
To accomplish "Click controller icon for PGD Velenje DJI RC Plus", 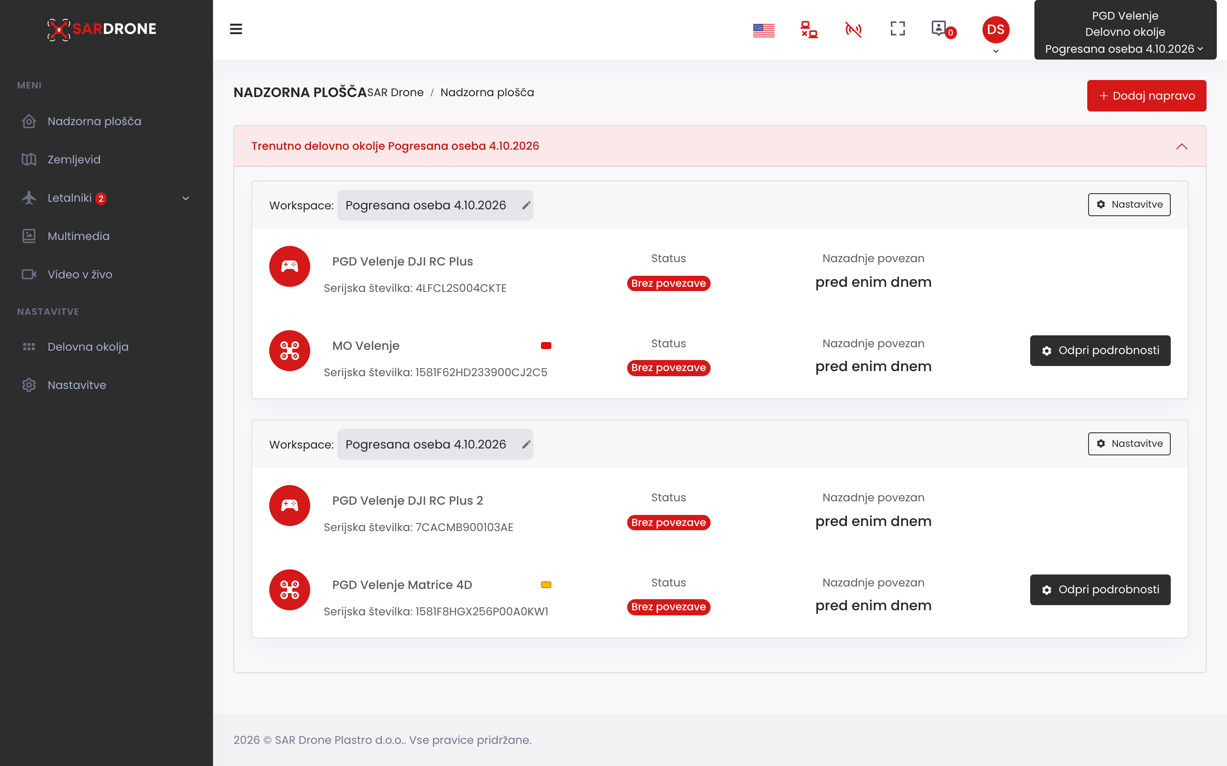I will [290, 266].
